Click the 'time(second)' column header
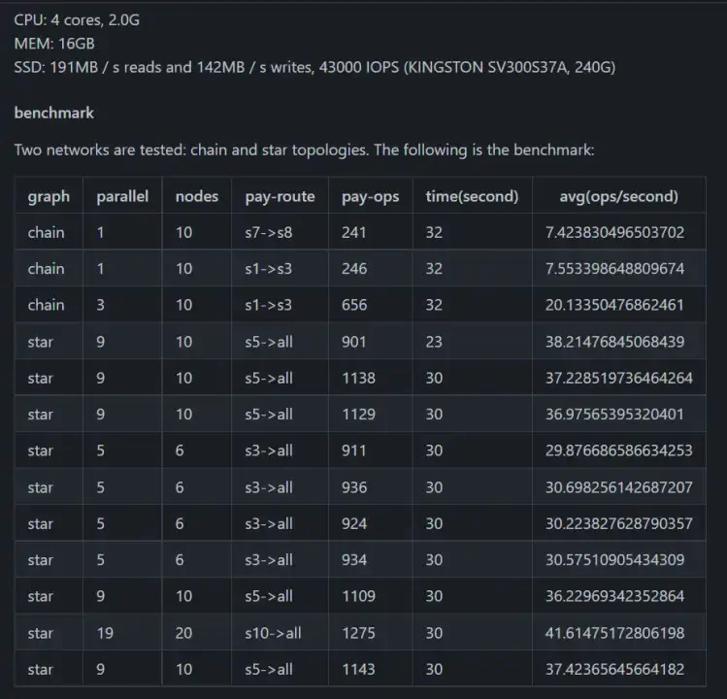 click(472, 196)
